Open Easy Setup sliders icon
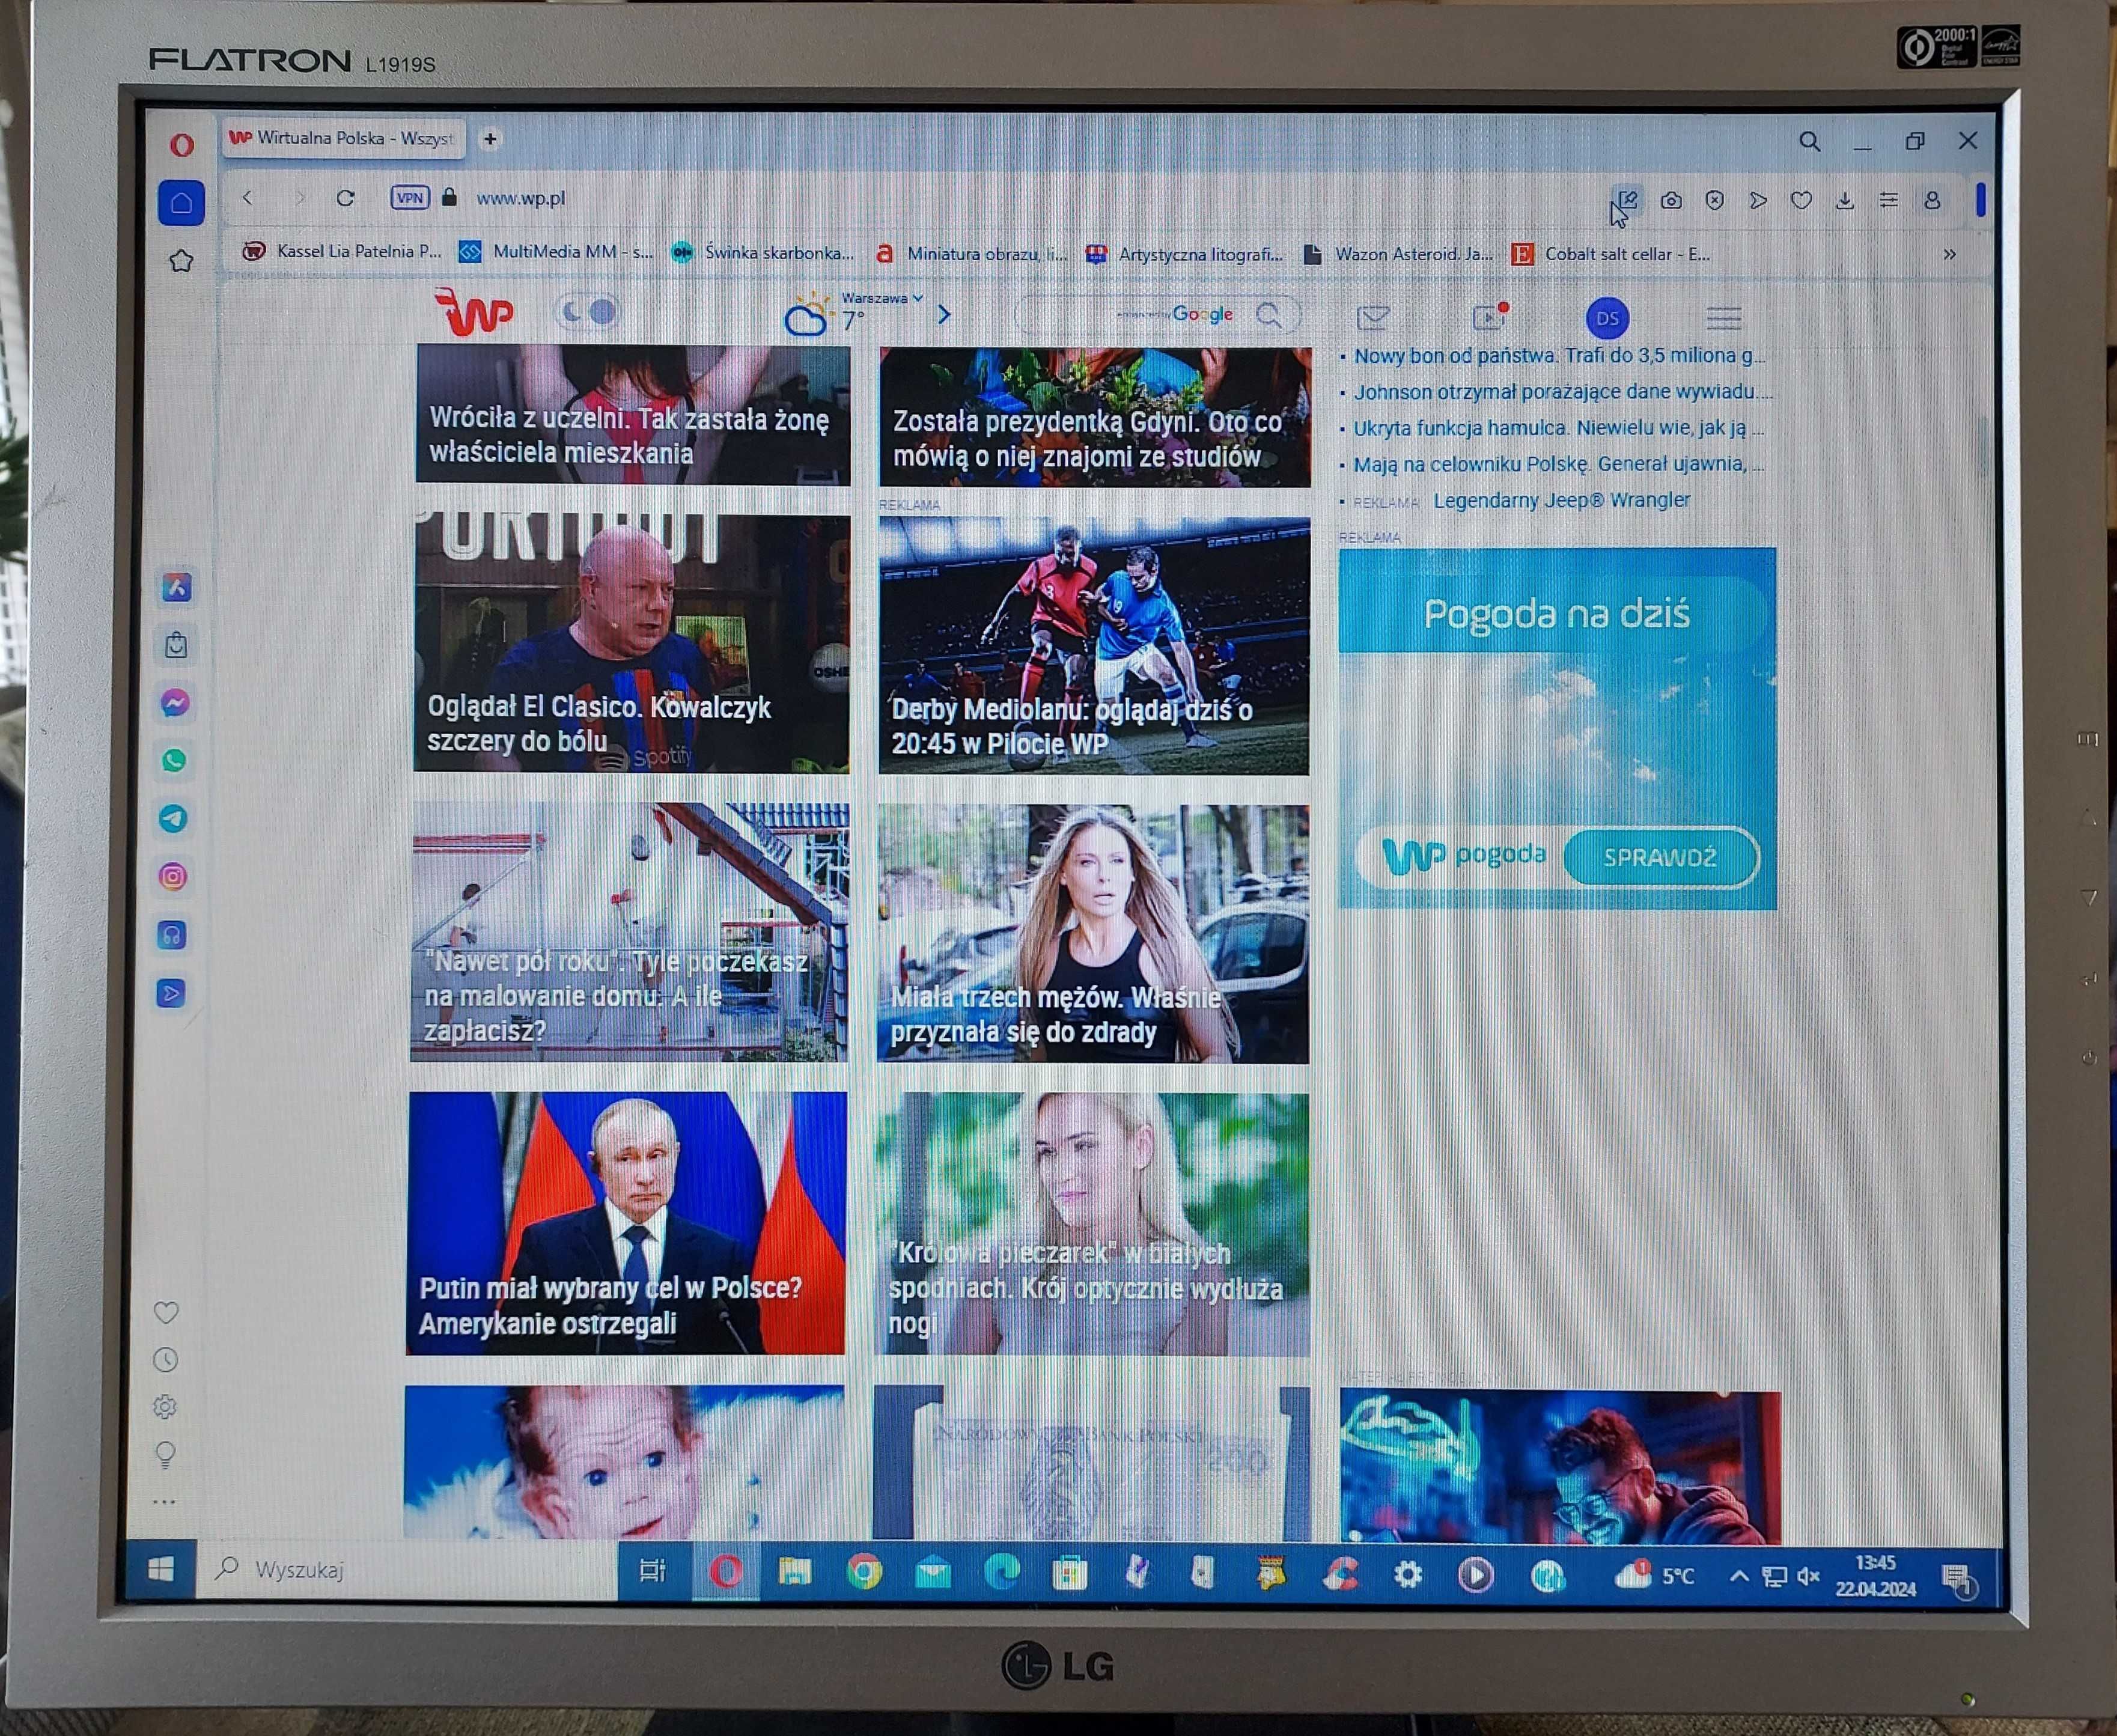Image resolution: width=2117 pixels, height=1736 pixels. 1888,201
